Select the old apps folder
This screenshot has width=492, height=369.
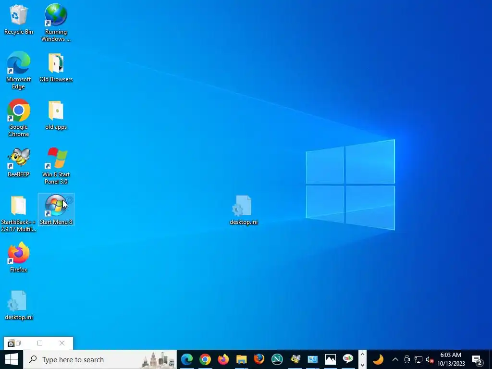tap(56, 115)
